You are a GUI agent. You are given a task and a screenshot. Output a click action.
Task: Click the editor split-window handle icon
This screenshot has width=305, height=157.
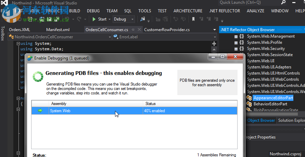[214, 43]
